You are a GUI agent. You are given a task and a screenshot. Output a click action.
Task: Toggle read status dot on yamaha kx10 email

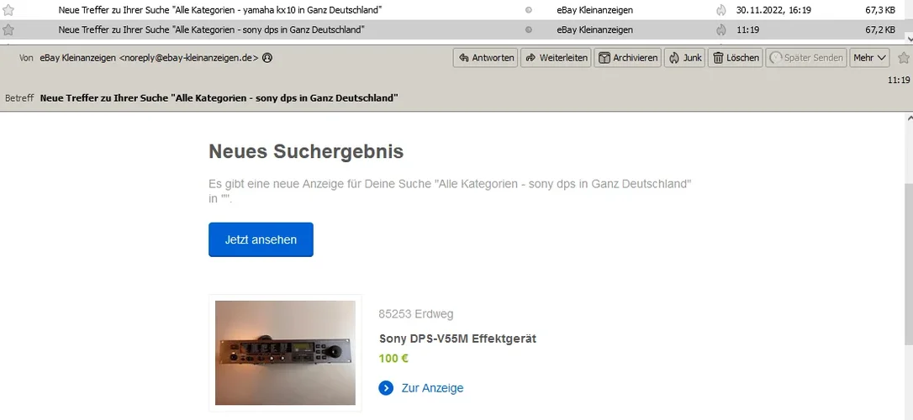click(x=529, y=10)
